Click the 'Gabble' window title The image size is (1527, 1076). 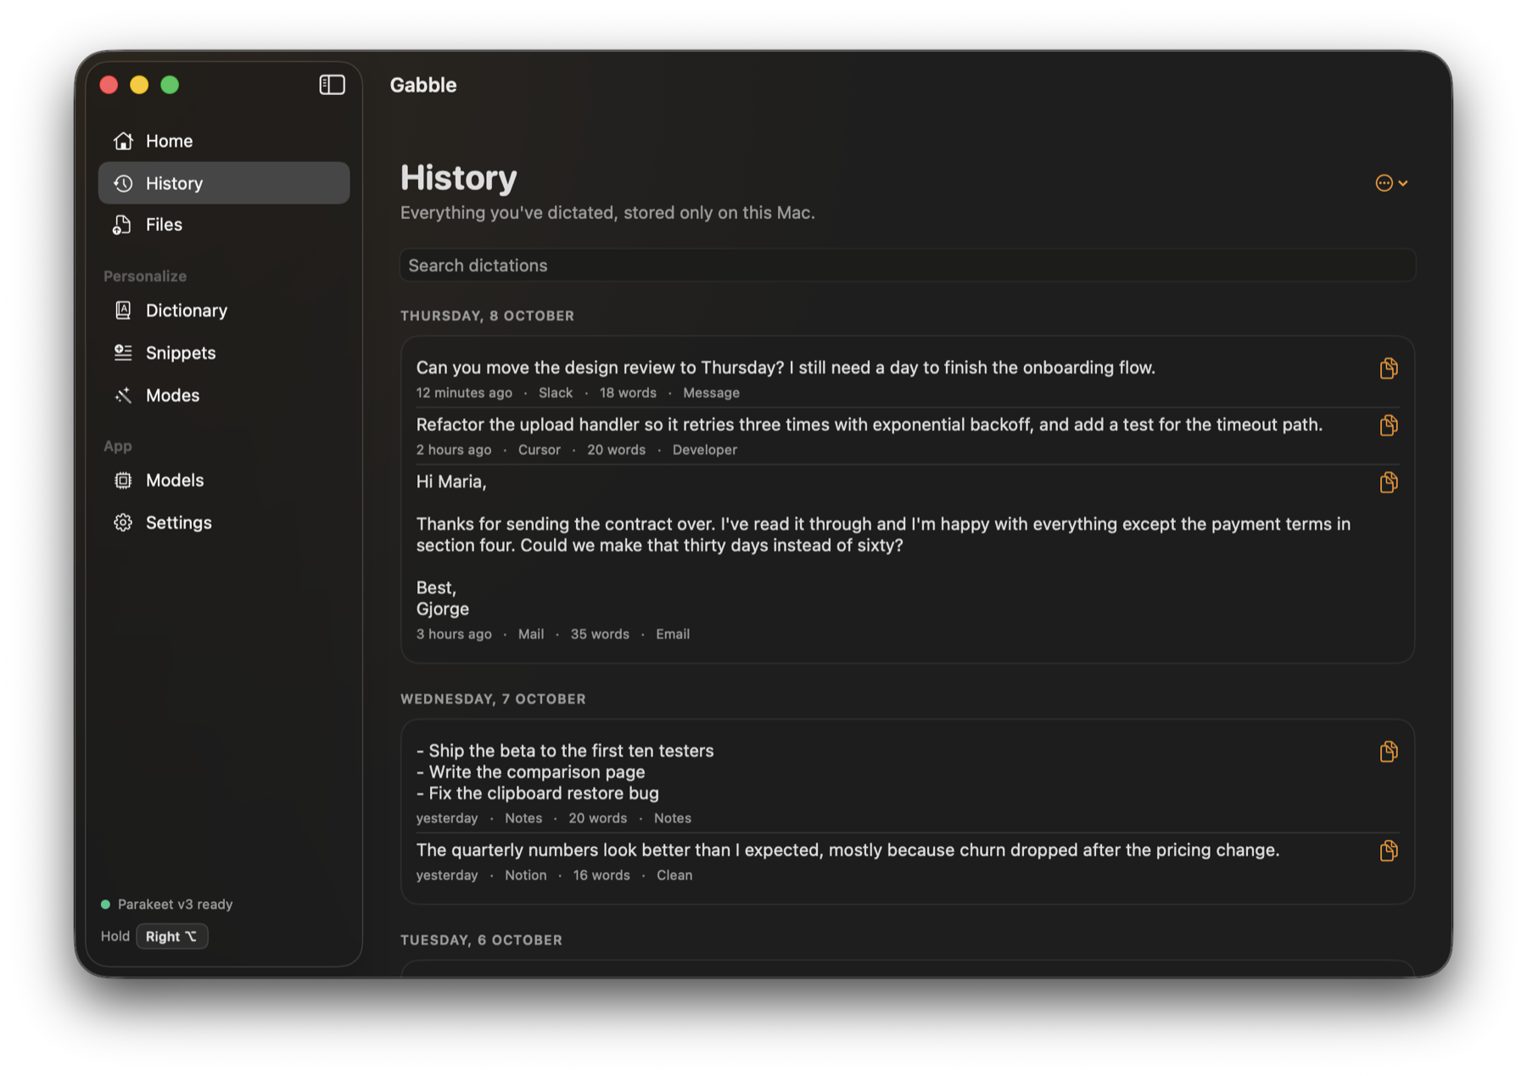coord(423,85)
